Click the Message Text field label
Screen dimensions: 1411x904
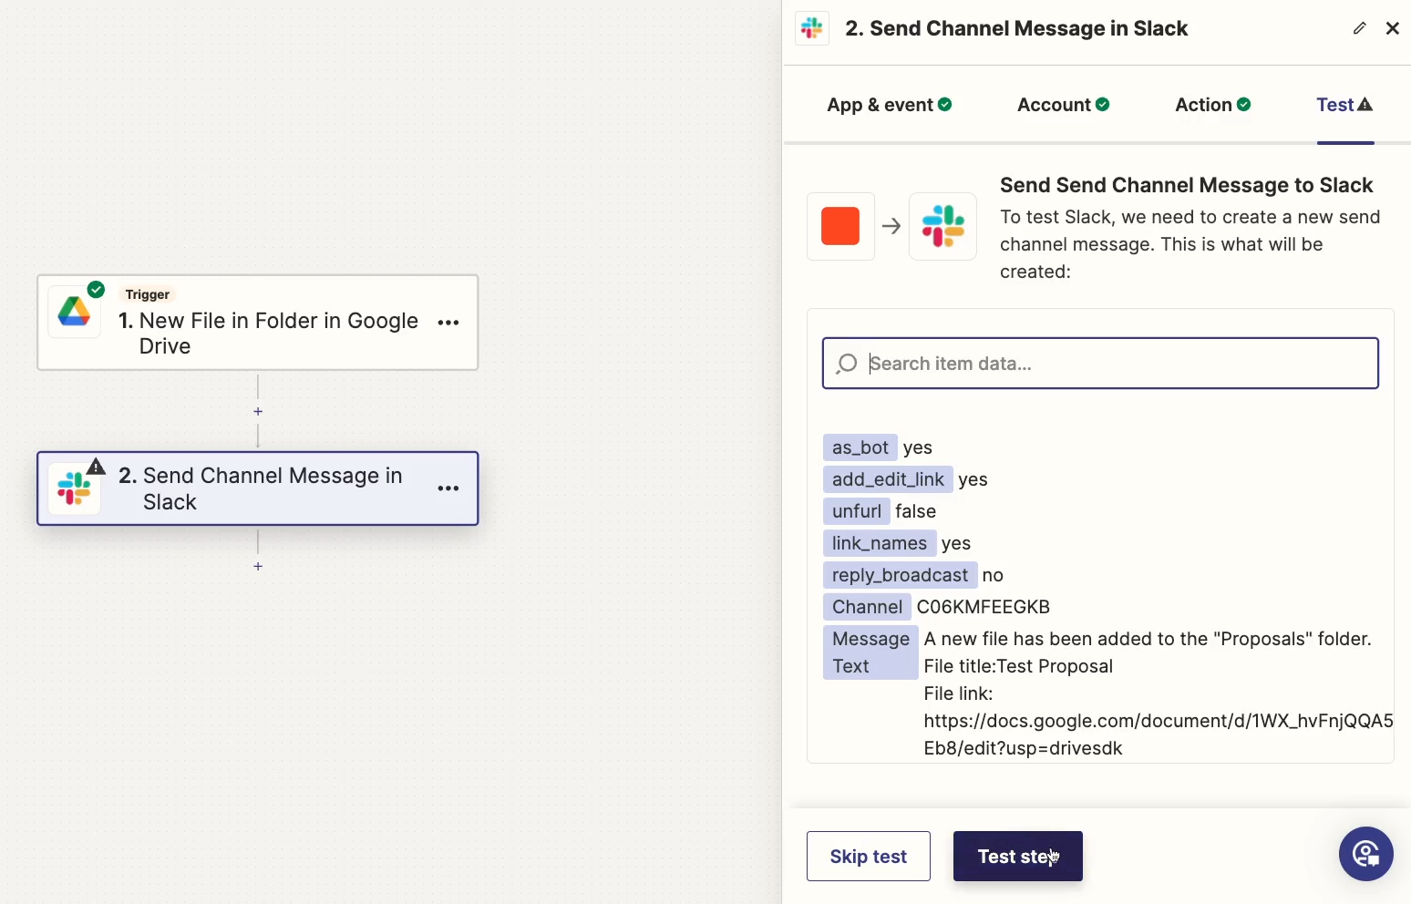point(870,652)
